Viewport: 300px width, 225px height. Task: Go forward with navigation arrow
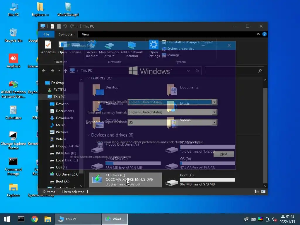tap(52, 71)
